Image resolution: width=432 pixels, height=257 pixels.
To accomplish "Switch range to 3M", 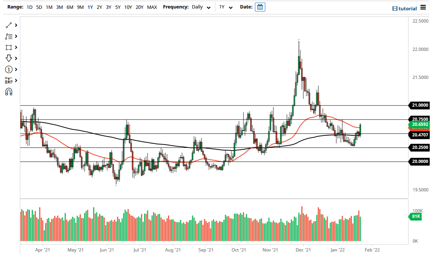I will (x=59, y=7).
